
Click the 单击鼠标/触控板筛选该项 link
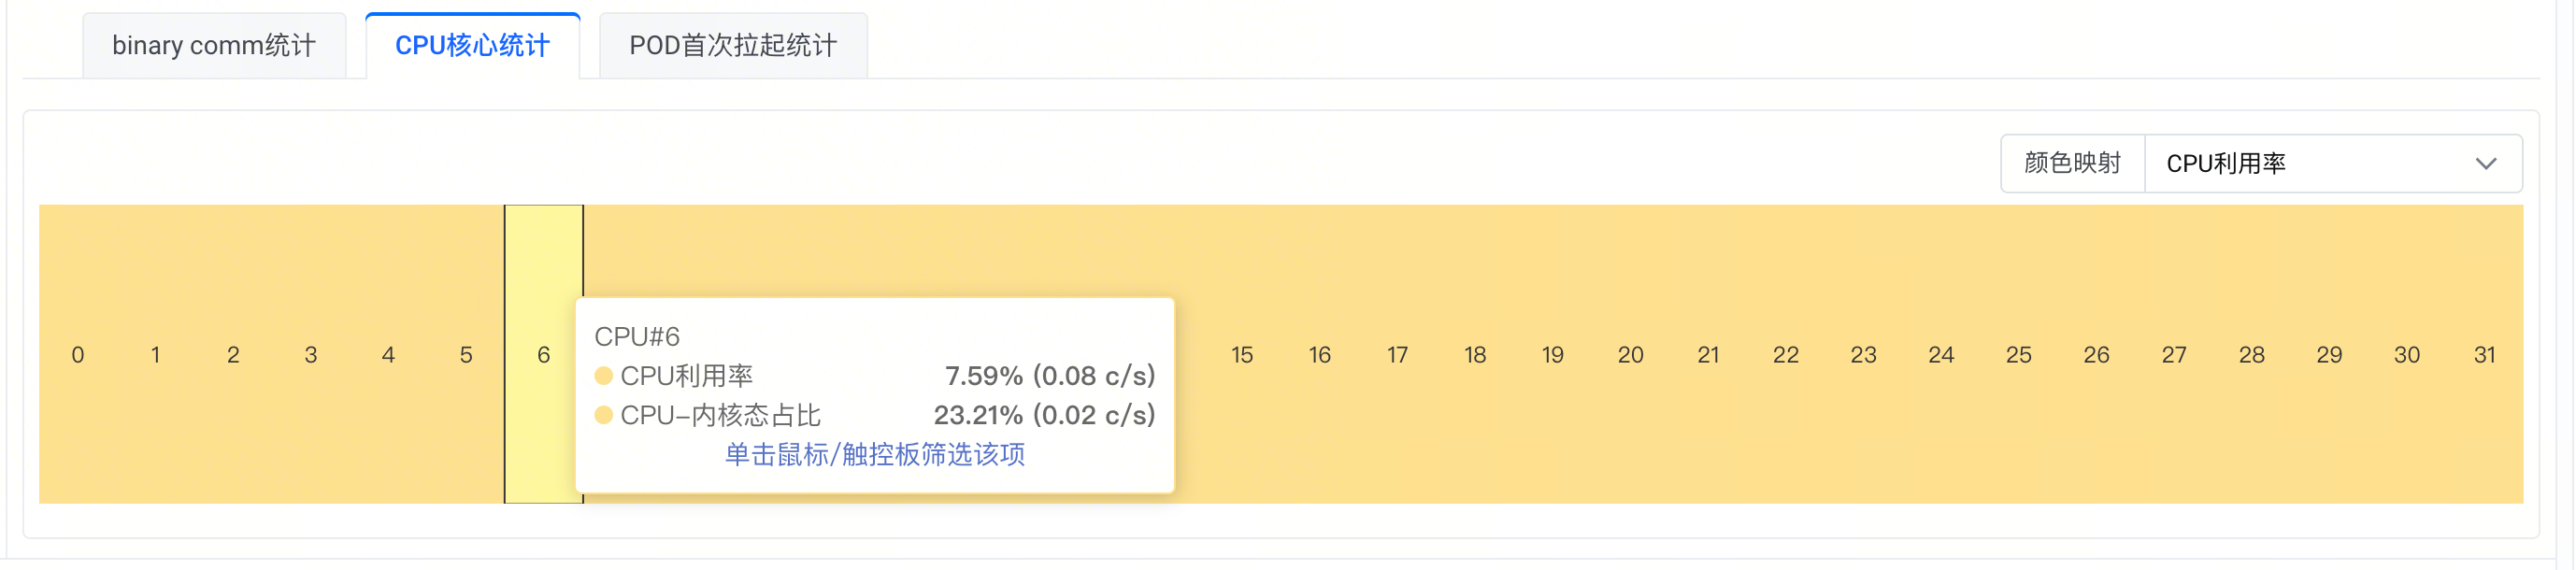(x=874, y=455)
